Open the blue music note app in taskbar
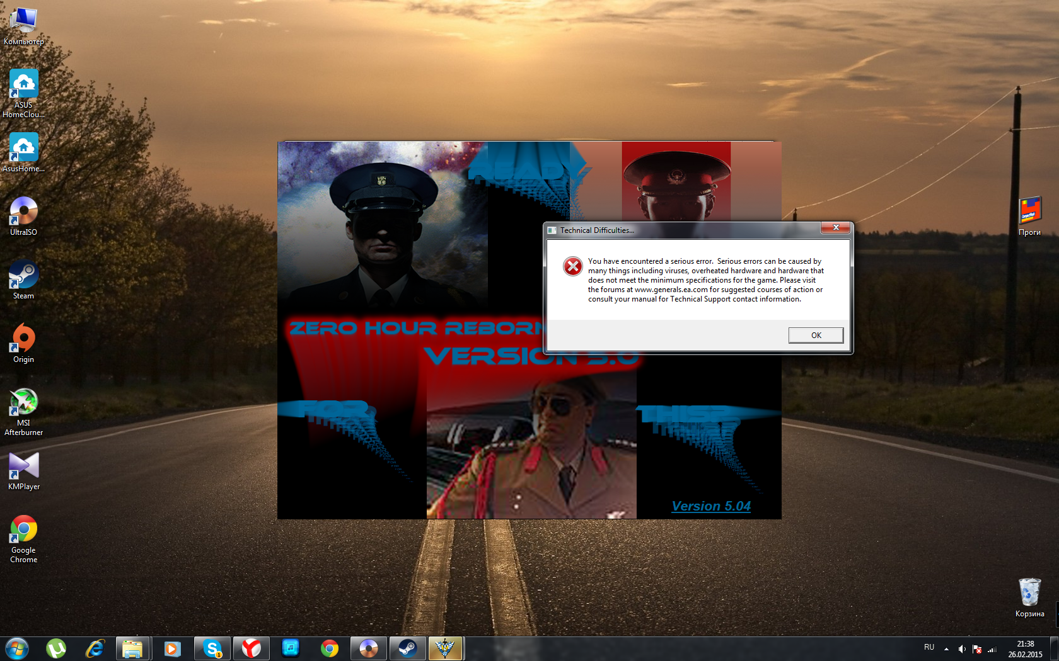Screen dimensions: 1059x661 pos(291,648)
